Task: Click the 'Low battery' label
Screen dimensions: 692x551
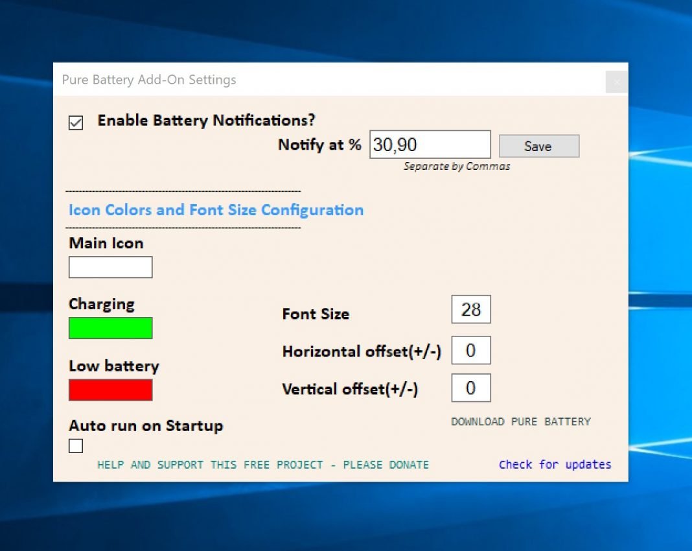Action: coord(114,366)
